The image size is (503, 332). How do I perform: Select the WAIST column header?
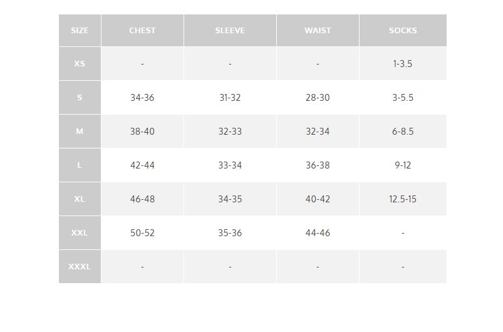coord(318,31)
